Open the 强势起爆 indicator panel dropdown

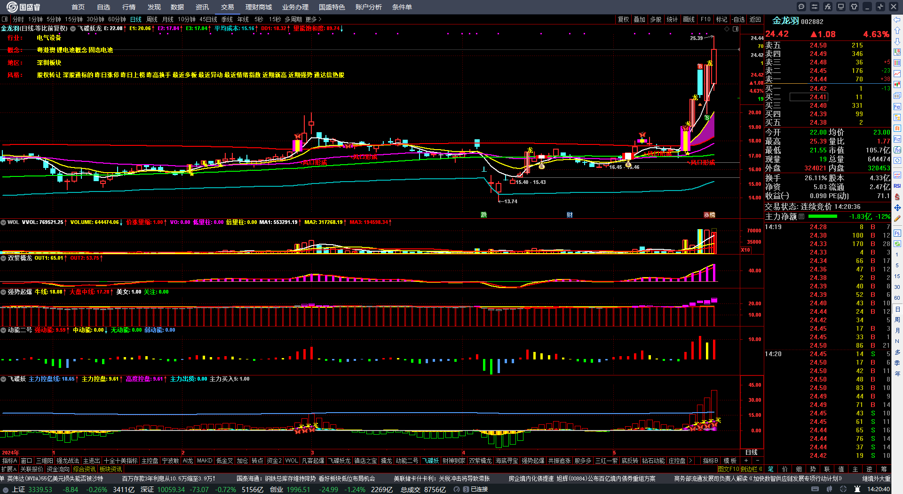click(x=3, y=292)
